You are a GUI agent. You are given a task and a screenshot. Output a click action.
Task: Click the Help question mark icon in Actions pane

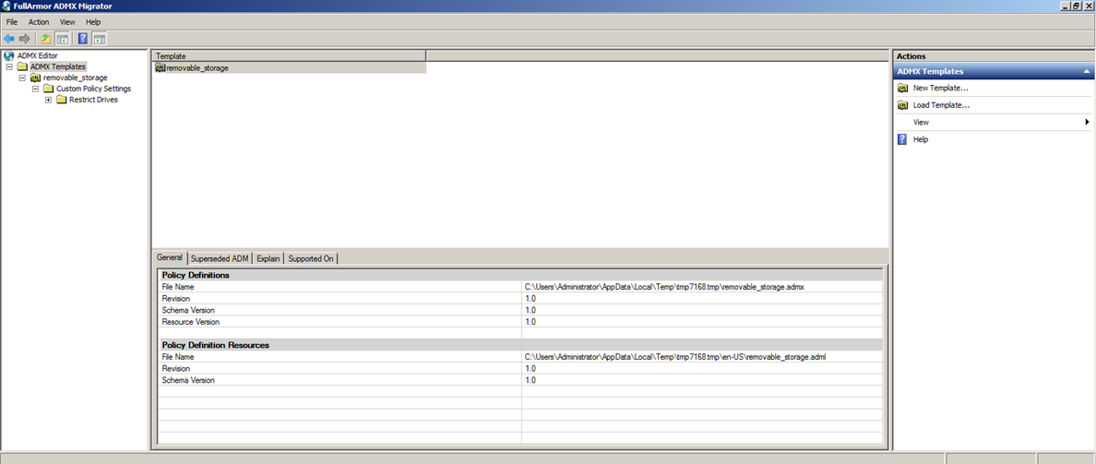pos(902,139)
